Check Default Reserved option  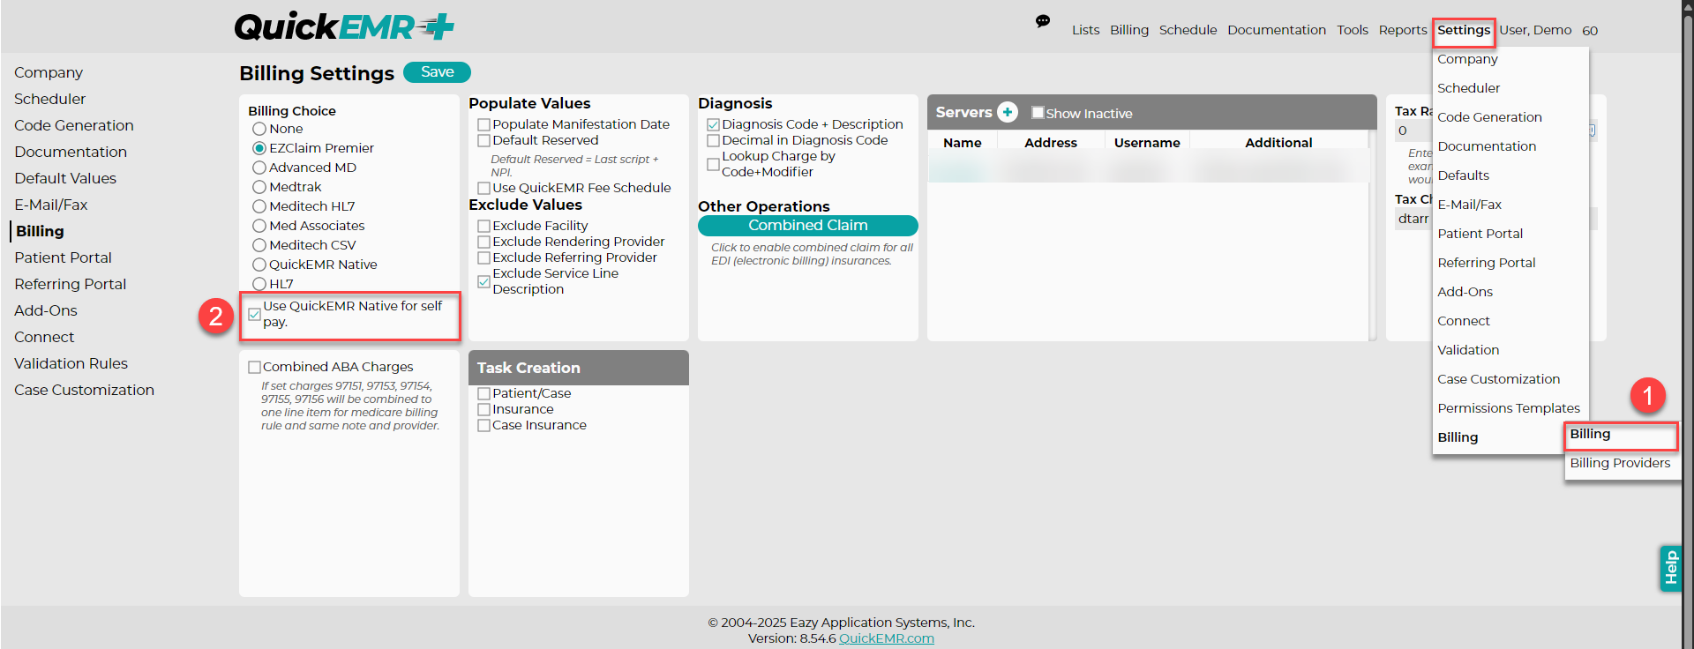click(x=483, y=141)
